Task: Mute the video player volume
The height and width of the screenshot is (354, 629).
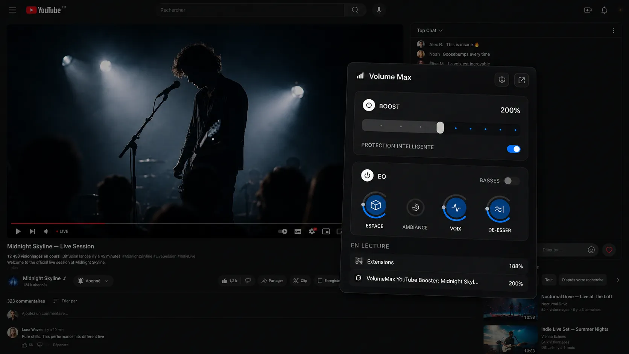Action: coord(46,231)
